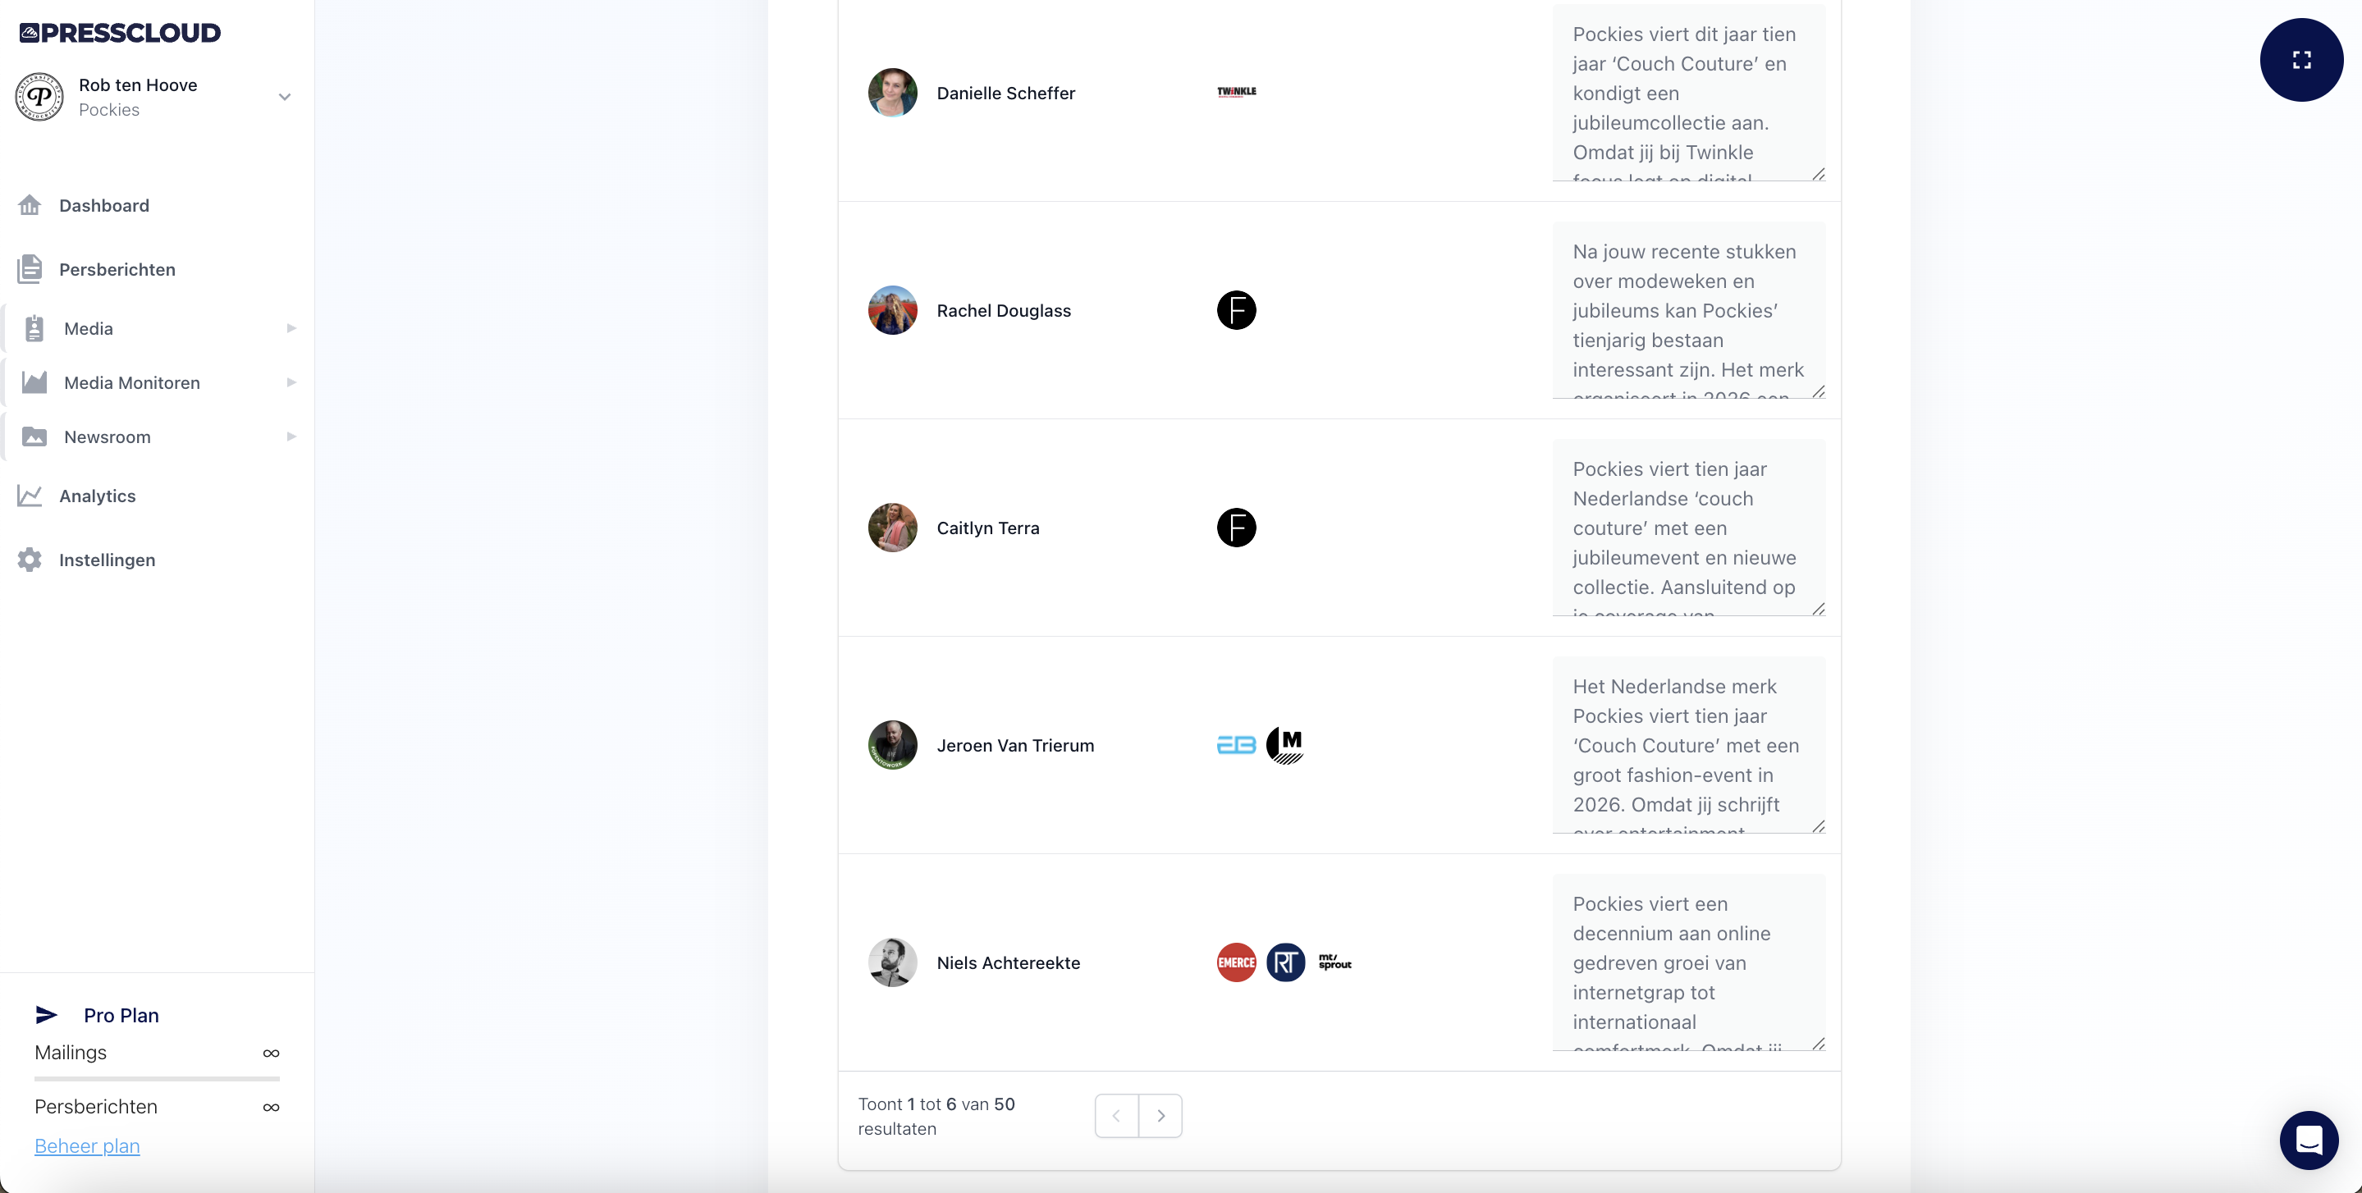Expand the Media Monitoren submenu
The image size is (2362, 1193).
pyautogui.click(x=291, y=382)
